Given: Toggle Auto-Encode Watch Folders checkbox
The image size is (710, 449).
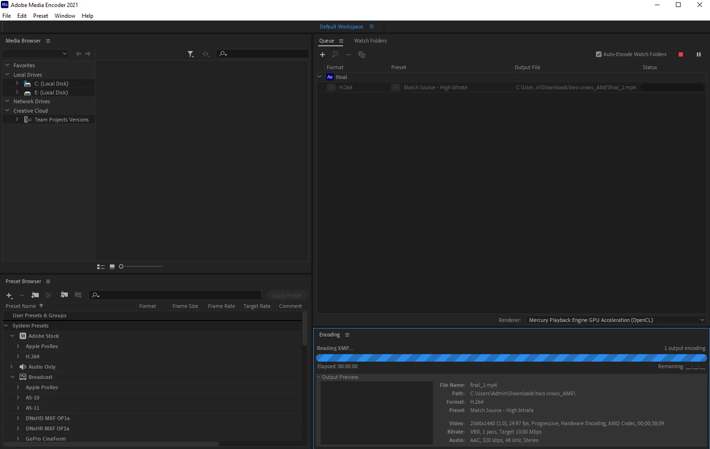Looking at the screenshot, I should point(599,54).
